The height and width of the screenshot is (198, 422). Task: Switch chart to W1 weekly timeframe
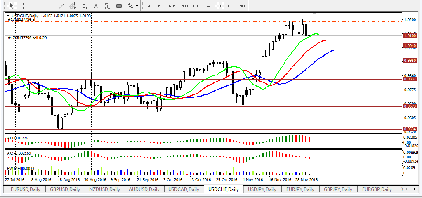click(x=230, y=6)
